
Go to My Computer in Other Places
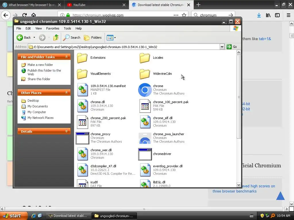coord(36,112)
